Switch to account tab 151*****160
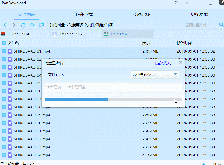224x165 pixels. click(25, 34)
